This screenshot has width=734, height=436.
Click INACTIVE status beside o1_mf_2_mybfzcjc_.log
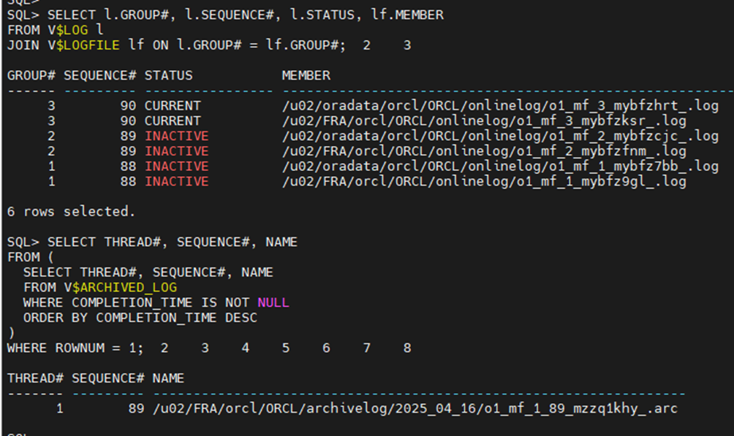(x=176, y=137)
